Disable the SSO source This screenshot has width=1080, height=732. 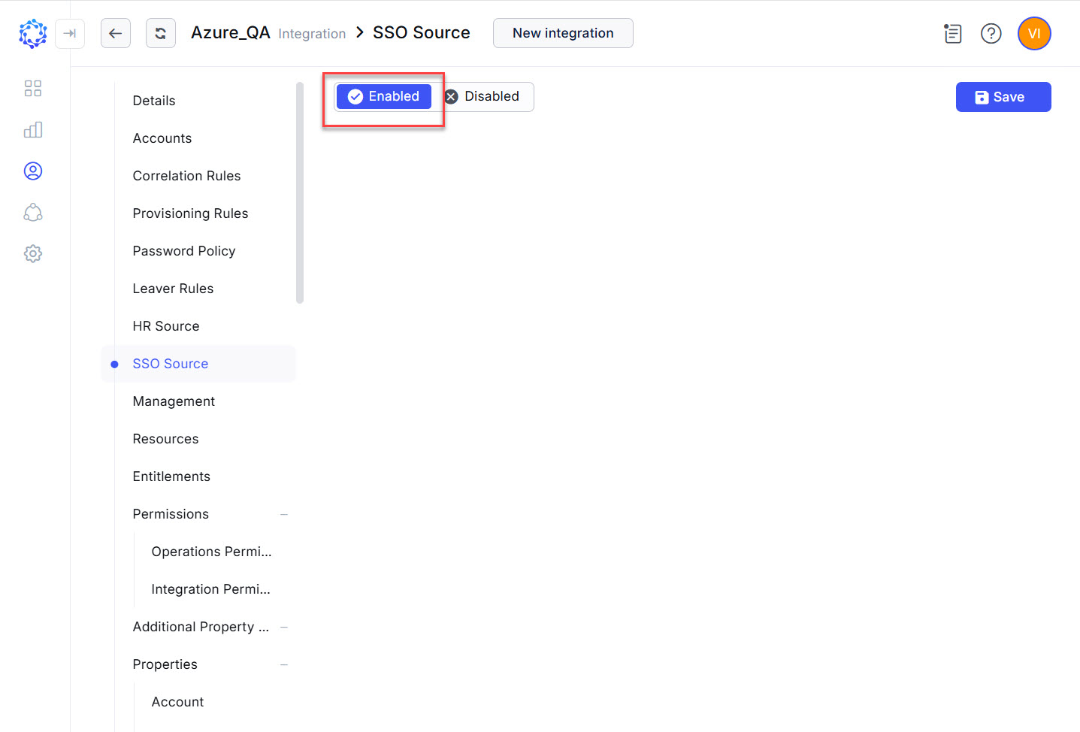pyautogui.click(x=484, y=96)
